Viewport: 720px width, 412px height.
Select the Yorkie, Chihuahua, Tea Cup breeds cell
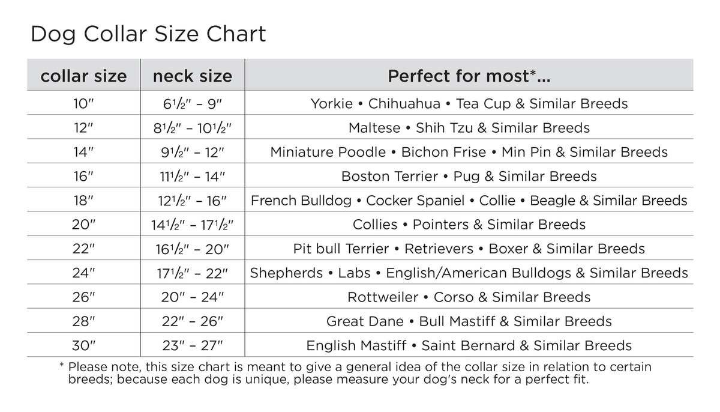point(469,104)
